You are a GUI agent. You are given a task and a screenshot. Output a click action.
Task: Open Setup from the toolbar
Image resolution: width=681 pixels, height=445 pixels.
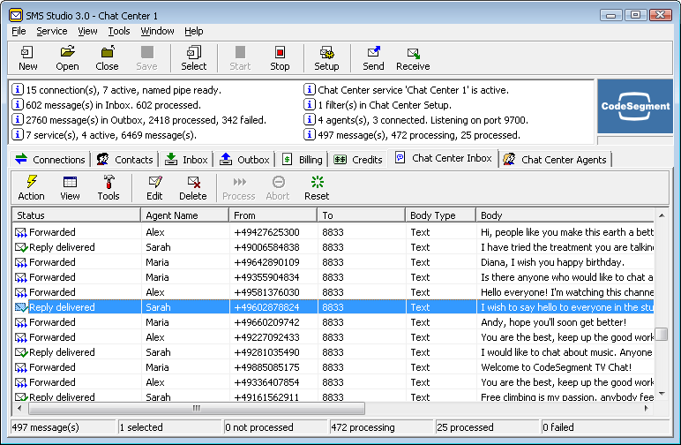(326, 58)
